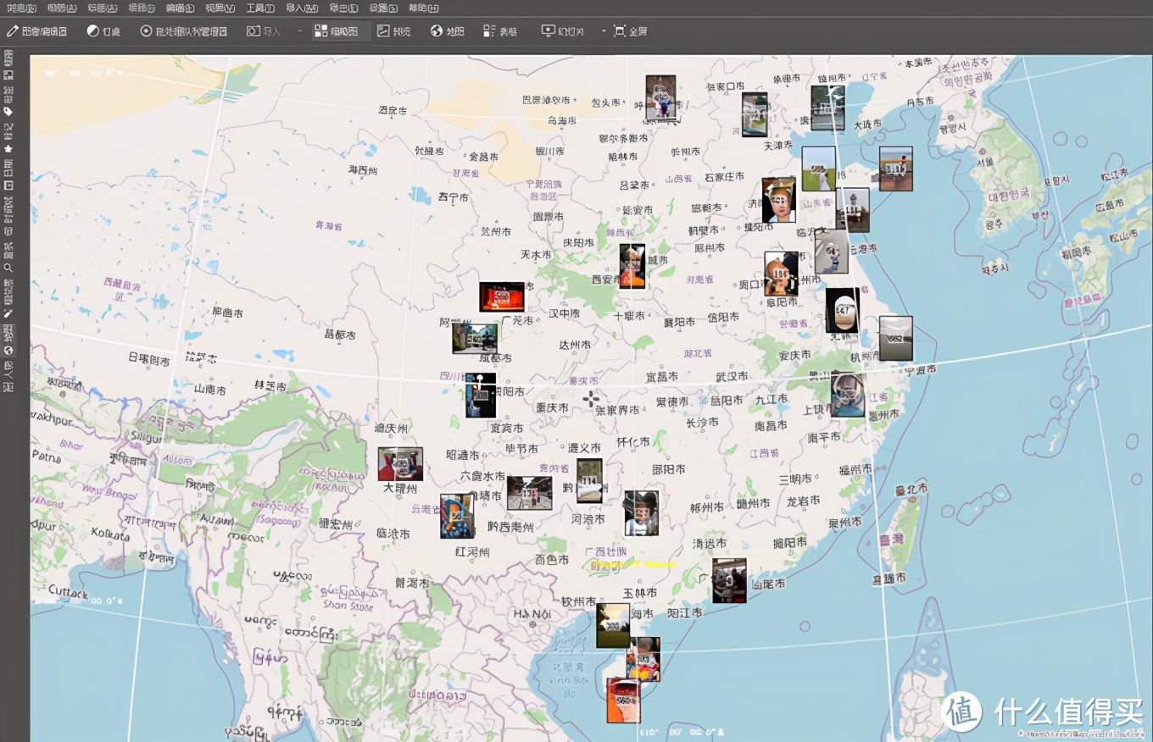Click the Kolkata label on the map
This screenshot has height=742, width=1153.
point(111,535)
